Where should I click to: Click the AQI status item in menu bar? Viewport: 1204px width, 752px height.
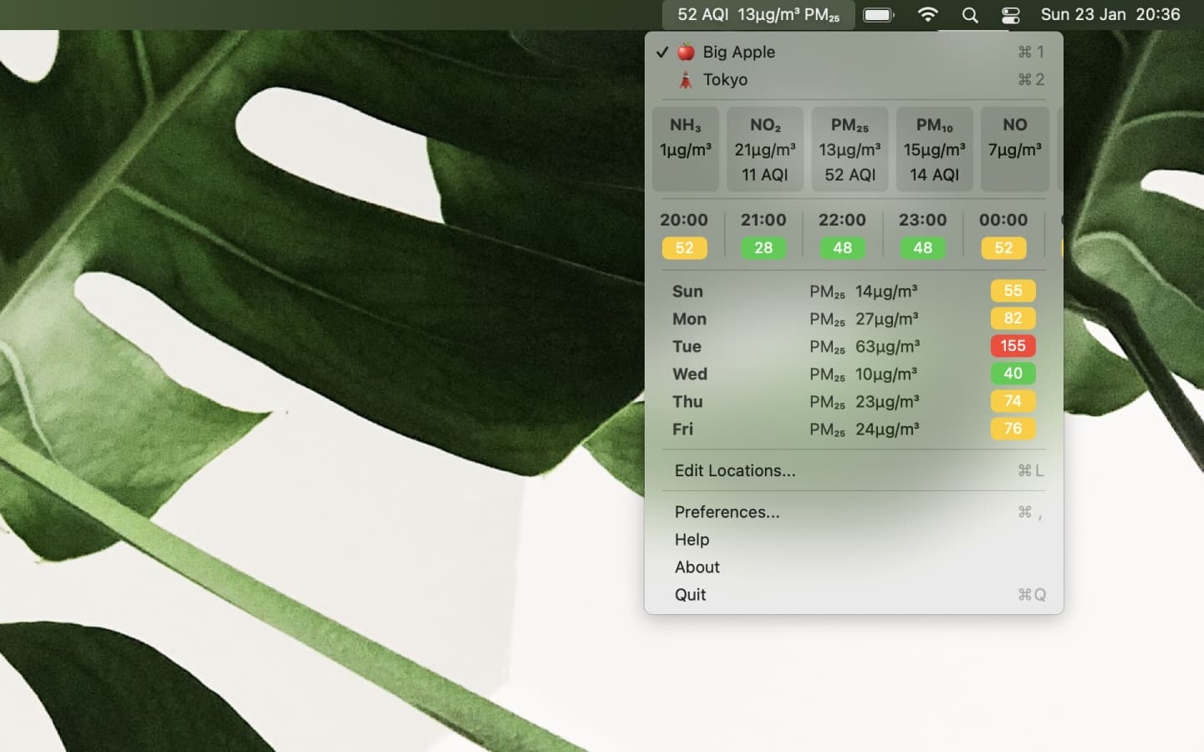click(758, 15)
